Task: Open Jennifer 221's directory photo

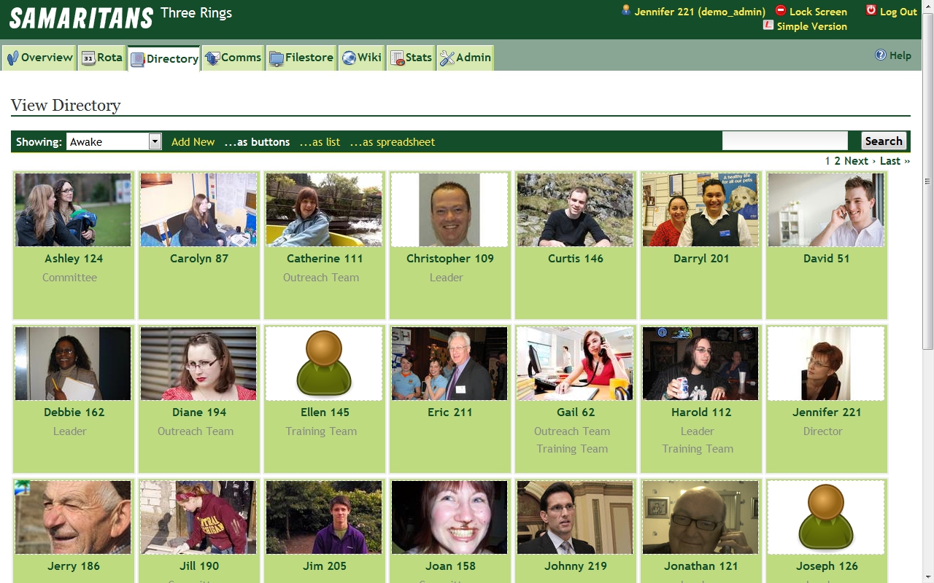Action: click(826, 364)
